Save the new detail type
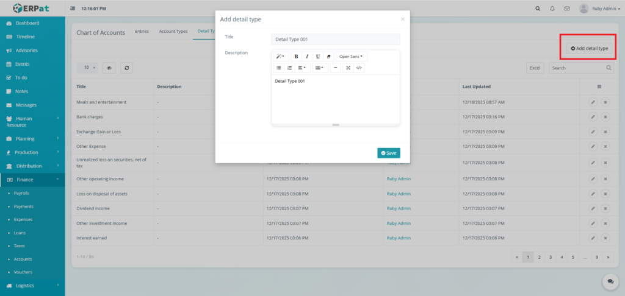The image size is (625, 296). point(388,153)
